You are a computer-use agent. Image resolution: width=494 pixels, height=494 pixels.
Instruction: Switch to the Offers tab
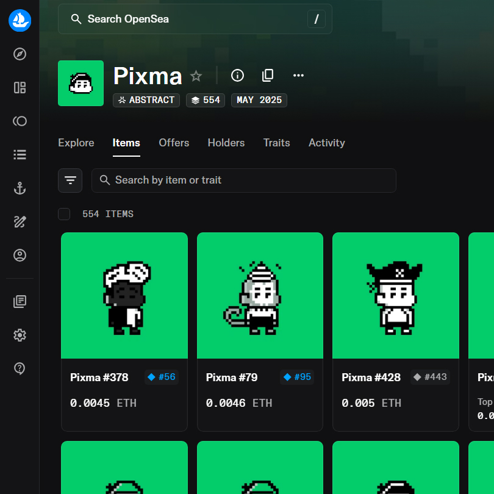174,143
